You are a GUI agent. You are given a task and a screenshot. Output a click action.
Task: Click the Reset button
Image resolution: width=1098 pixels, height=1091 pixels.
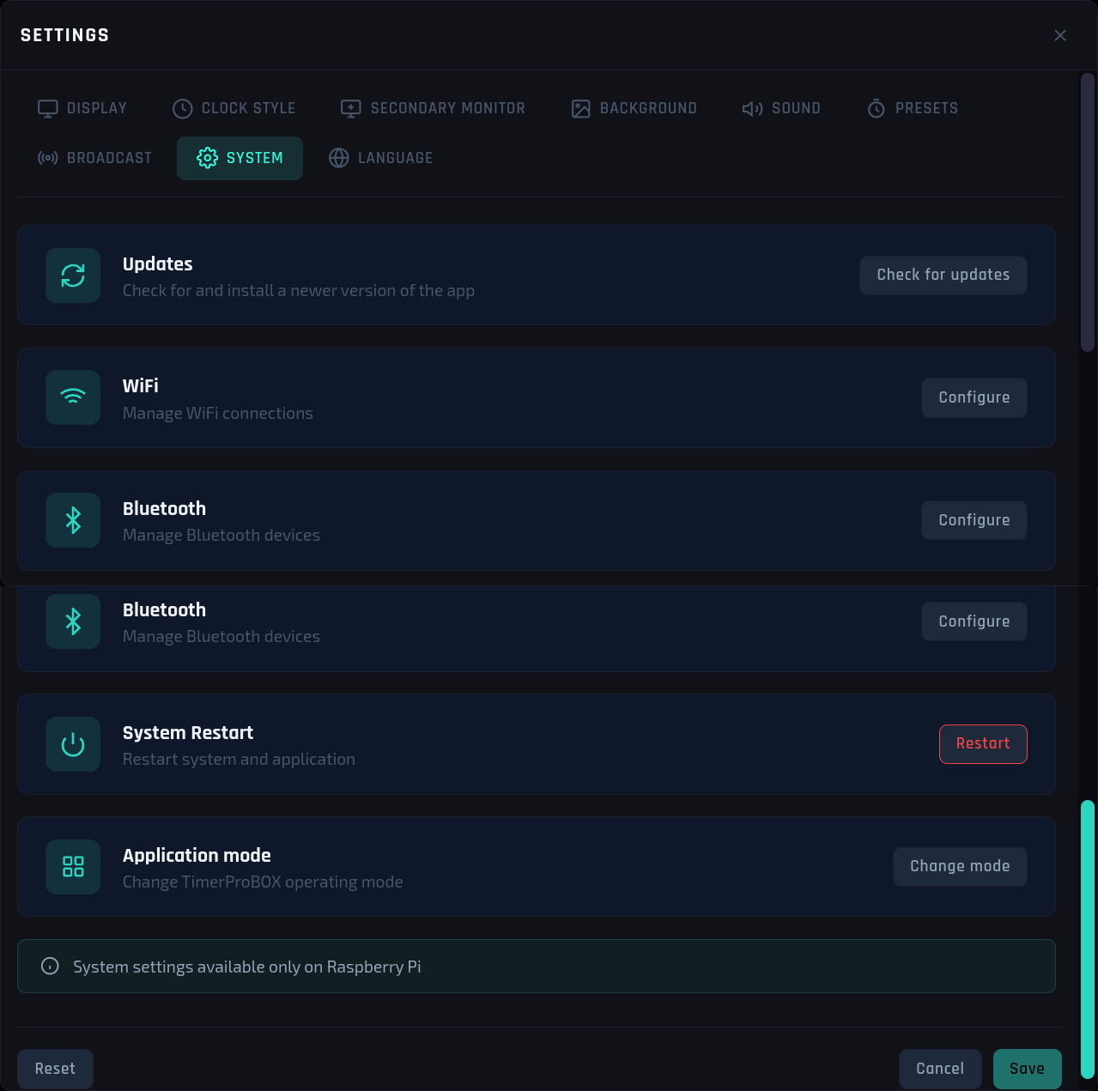tap(55, 1069)
